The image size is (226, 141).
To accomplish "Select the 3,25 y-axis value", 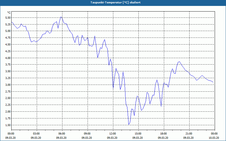I will (x=8, y=78).
